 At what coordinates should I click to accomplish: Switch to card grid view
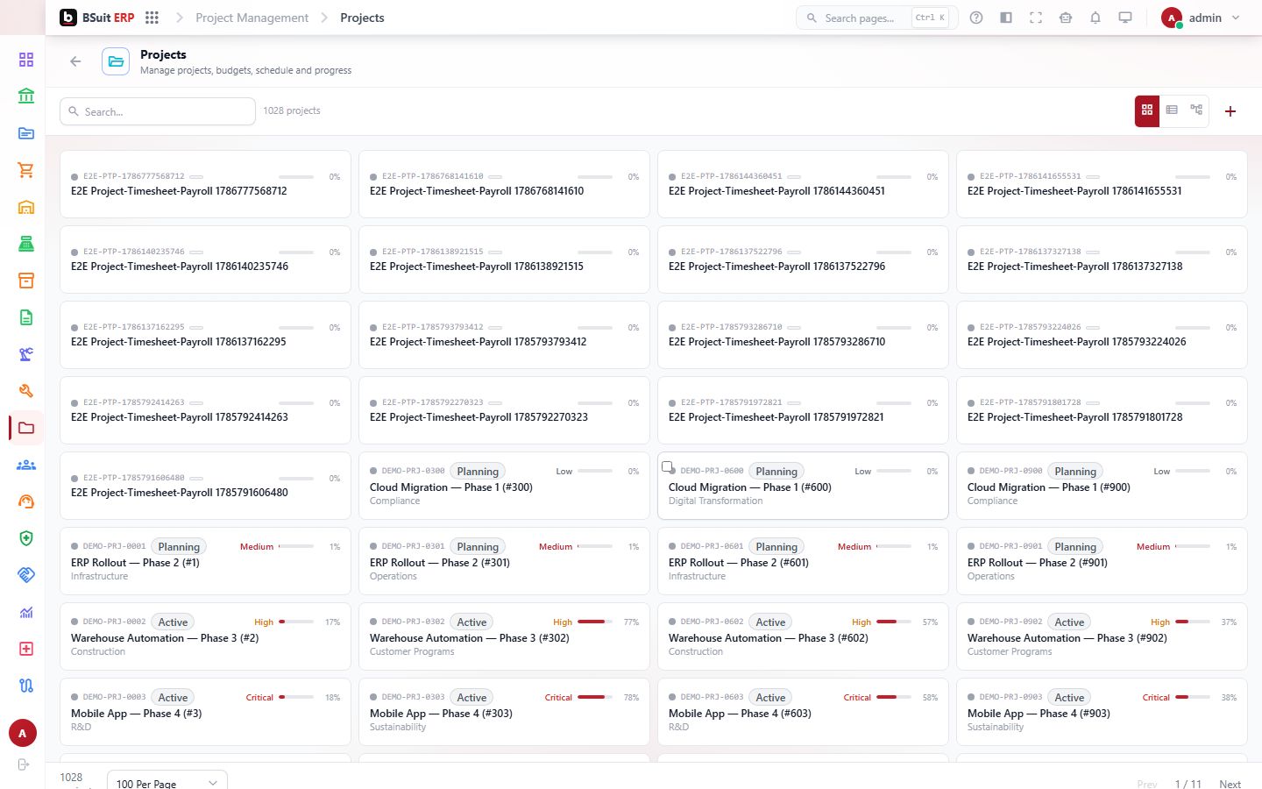click(x=1147, y=110)
